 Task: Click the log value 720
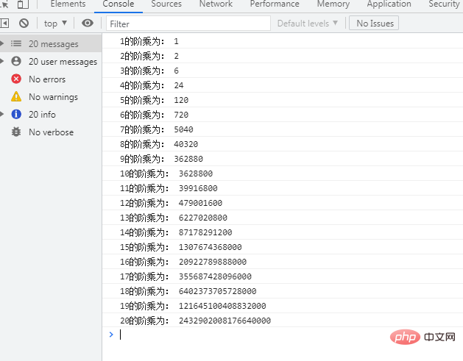click(181, 115)
